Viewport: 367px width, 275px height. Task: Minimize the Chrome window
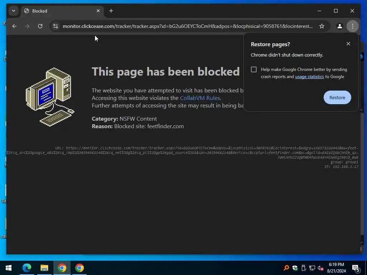point(319,11)
